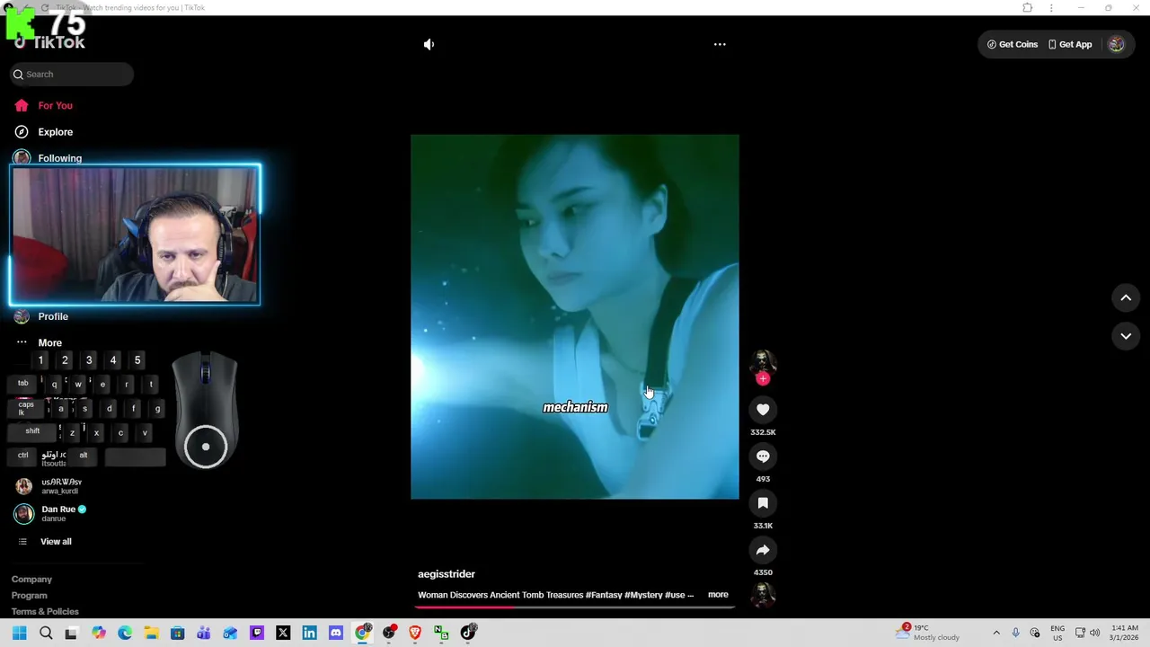Open the volume tray icon
This screenshot has height=647, width=1150.
(x=1094, y=634)
